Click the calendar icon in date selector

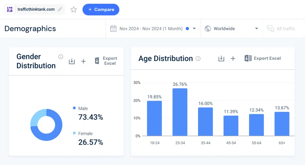[113, 28]
